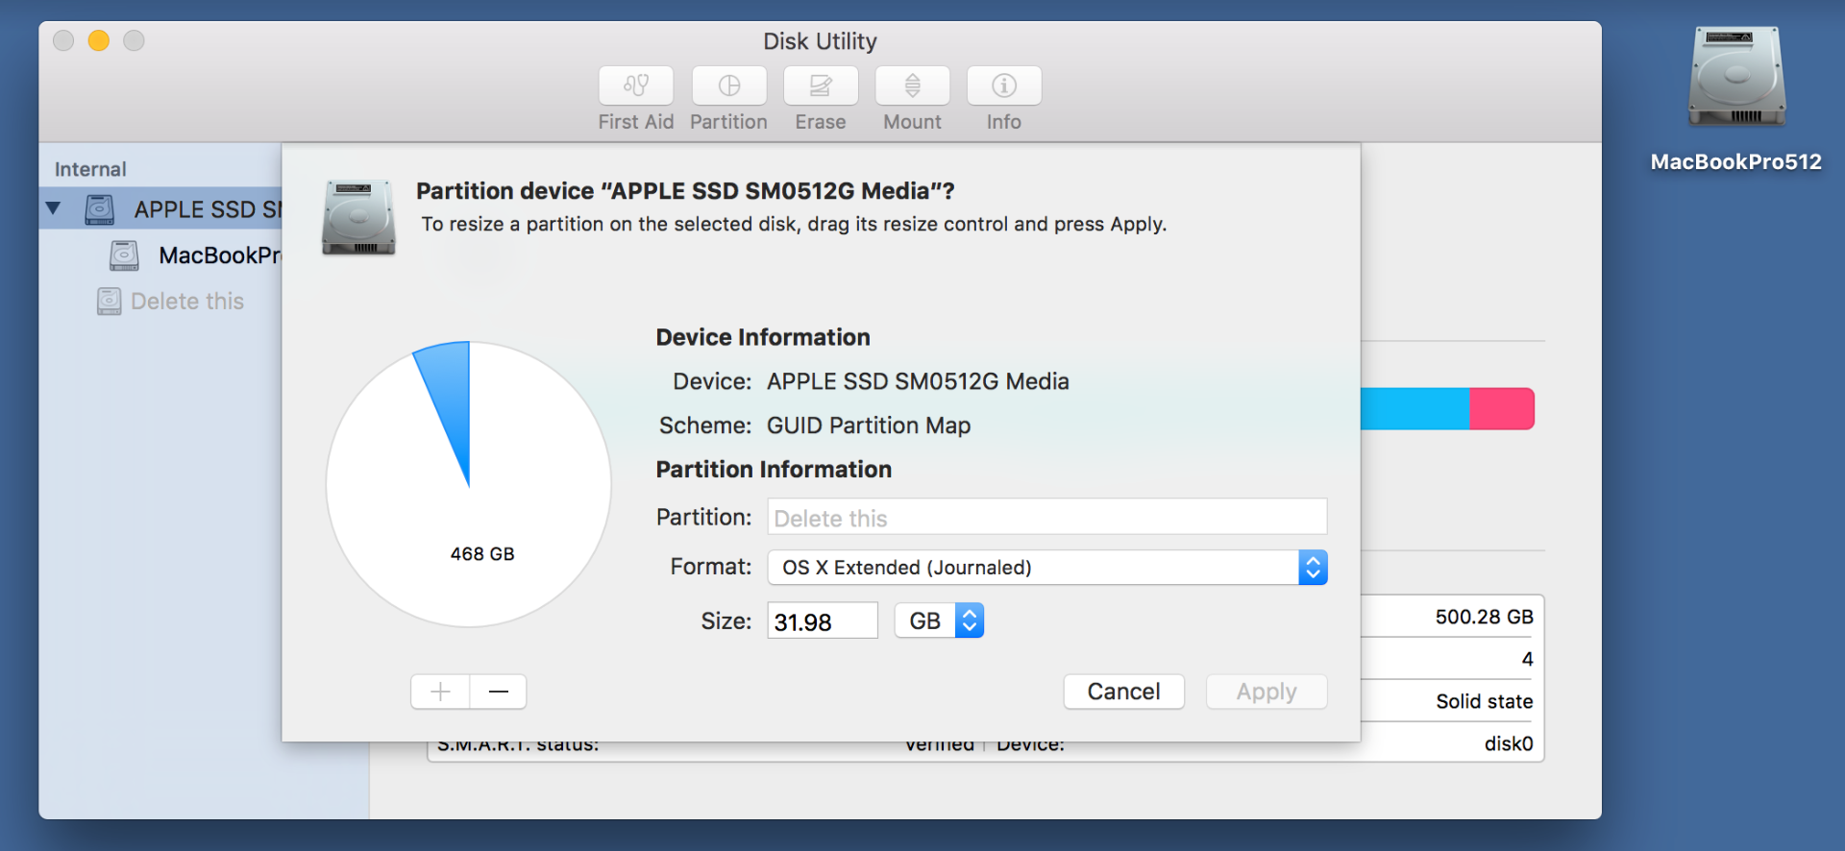This screenshot has width=1845, height=851.
Task: Click the Apply button
Action: pos(1267,692)
